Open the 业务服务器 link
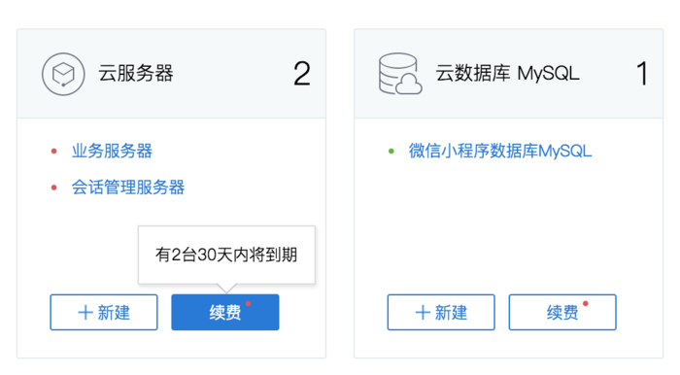680x375 pixels. pyautogui.click(x=112, y=152)
